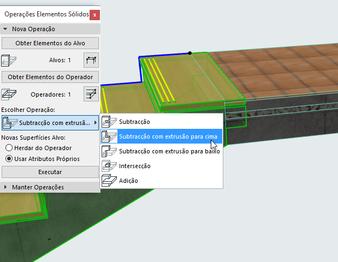Collapse the Nova Operação section

point(5,29)
